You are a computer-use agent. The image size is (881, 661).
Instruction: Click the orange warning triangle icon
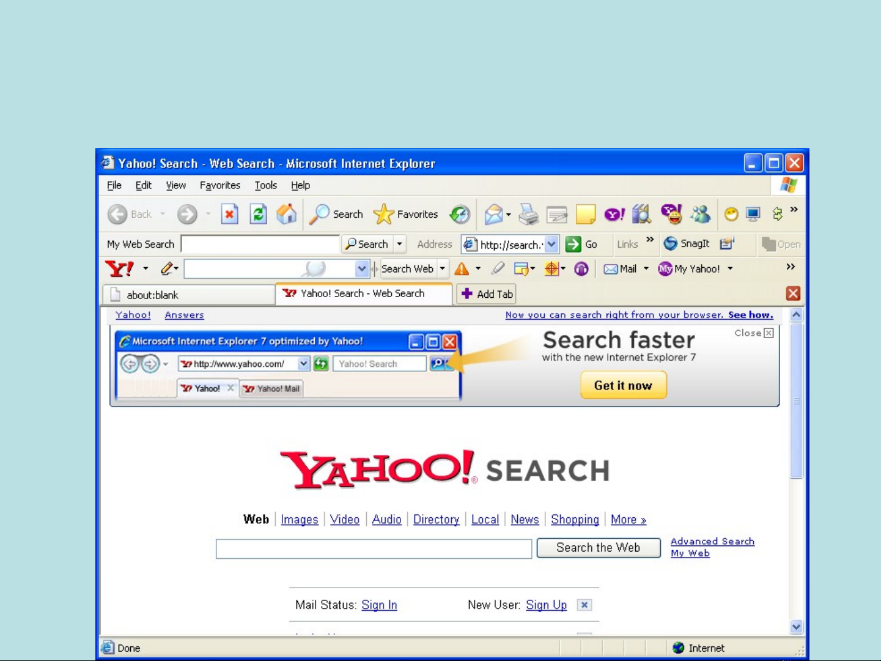pos(462,269)
